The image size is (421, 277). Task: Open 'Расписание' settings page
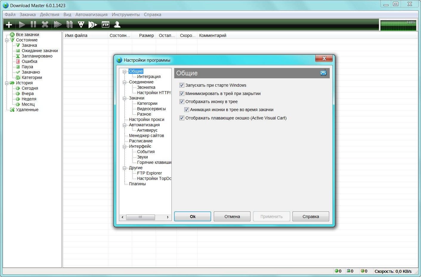141,141
